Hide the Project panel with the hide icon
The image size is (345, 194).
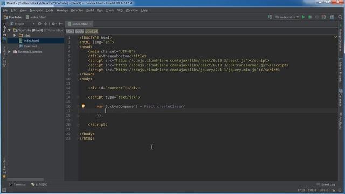click(x=61, y=24)
